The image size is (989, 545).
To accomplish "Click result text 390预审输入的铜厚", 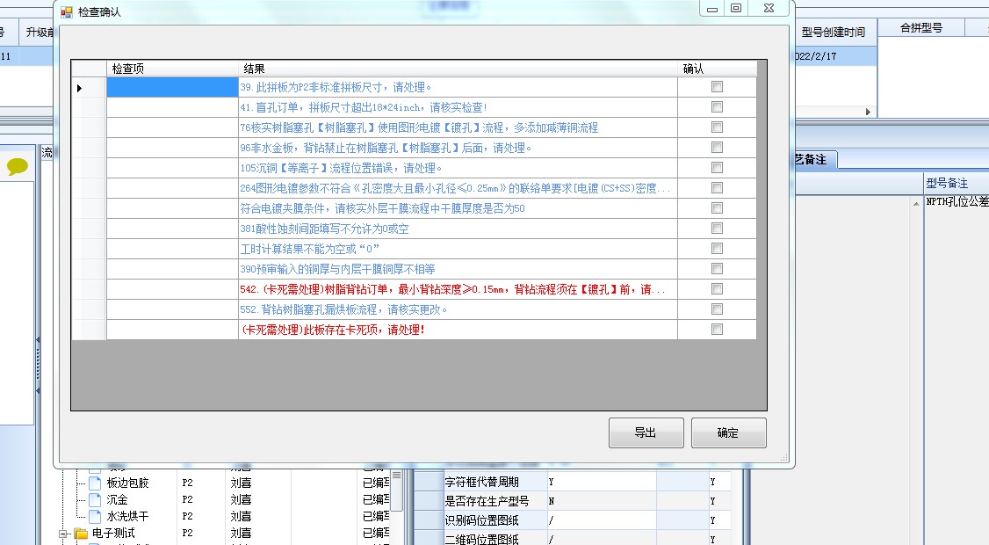I will click(x=337, y=270).
